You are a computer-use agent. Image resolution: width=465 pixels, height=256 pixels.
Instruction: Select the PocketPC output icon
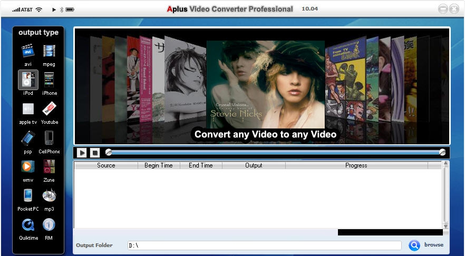(28, 195)
